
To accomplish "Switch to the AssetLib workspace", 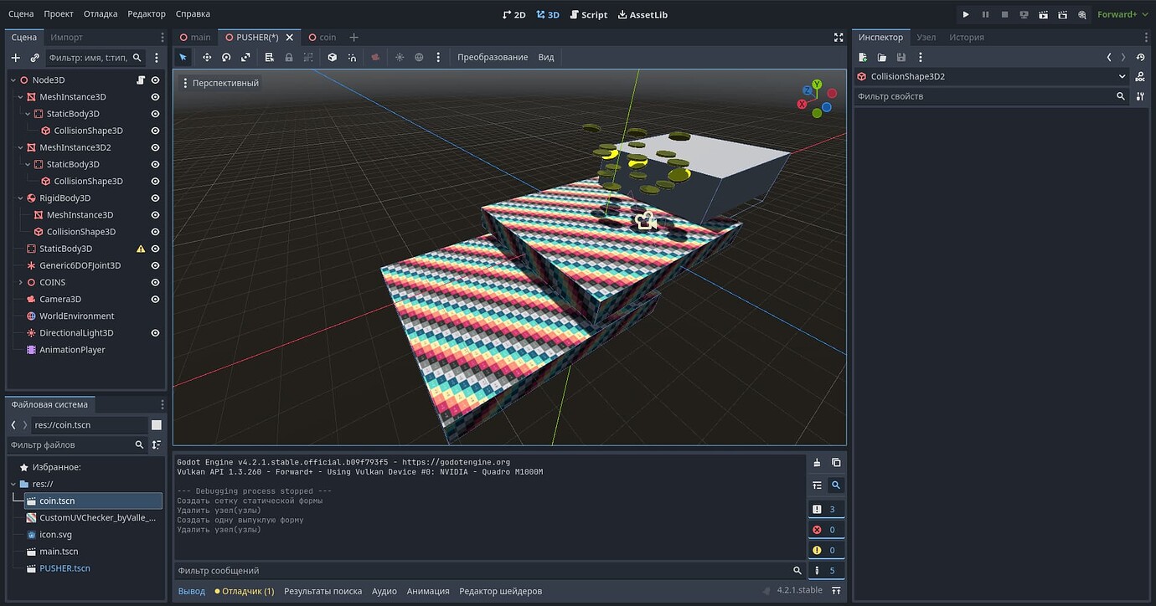I will (643, 14).
